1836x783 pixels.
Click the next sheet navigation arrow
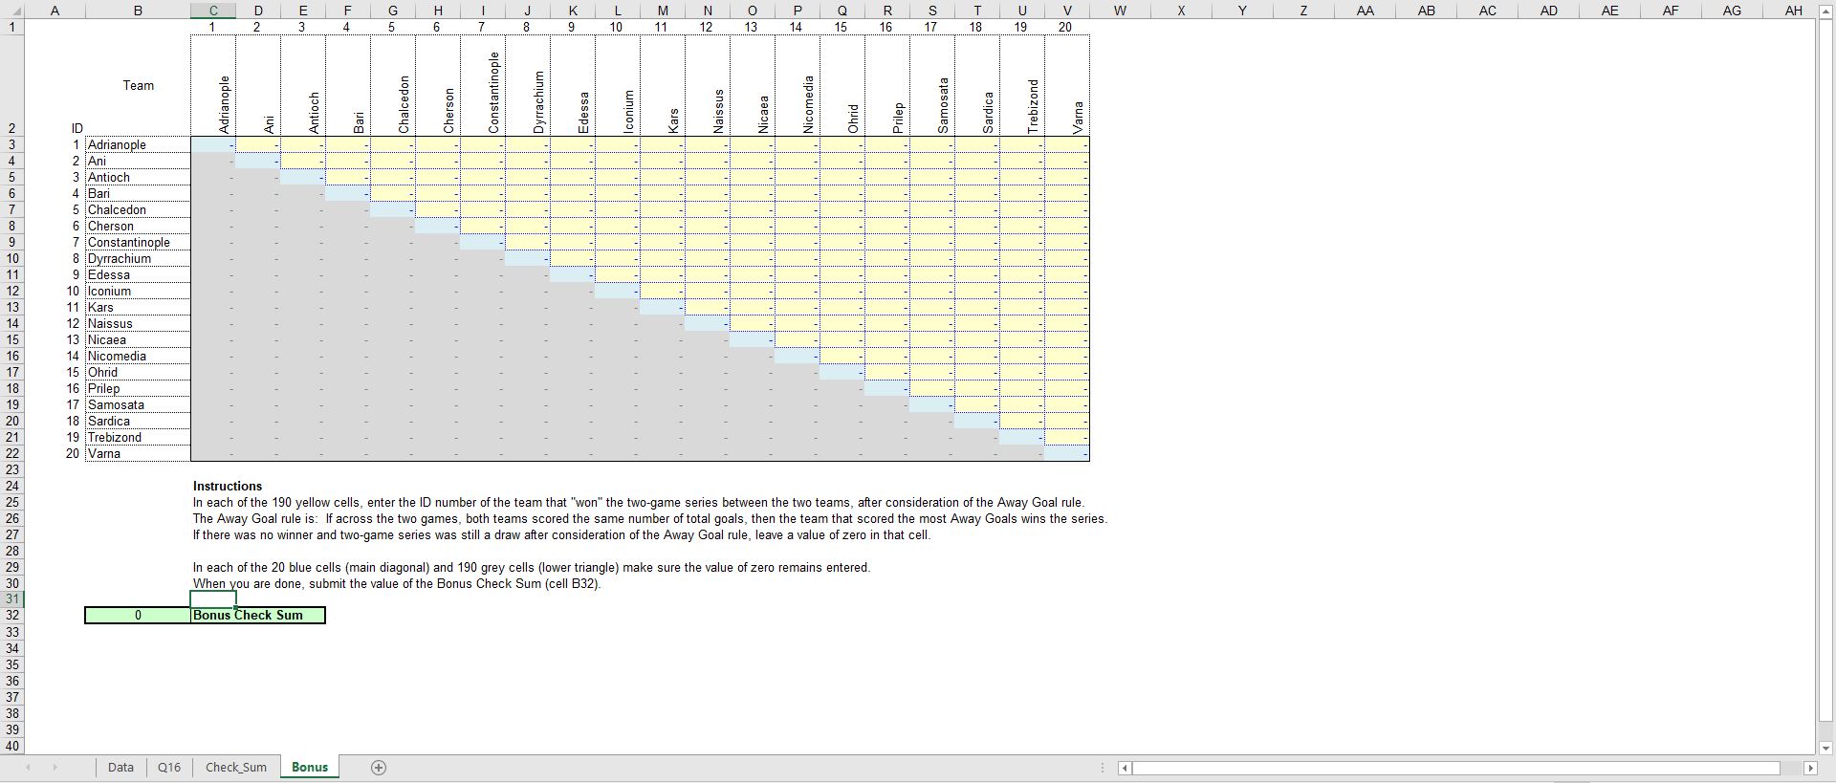[55, 768]
